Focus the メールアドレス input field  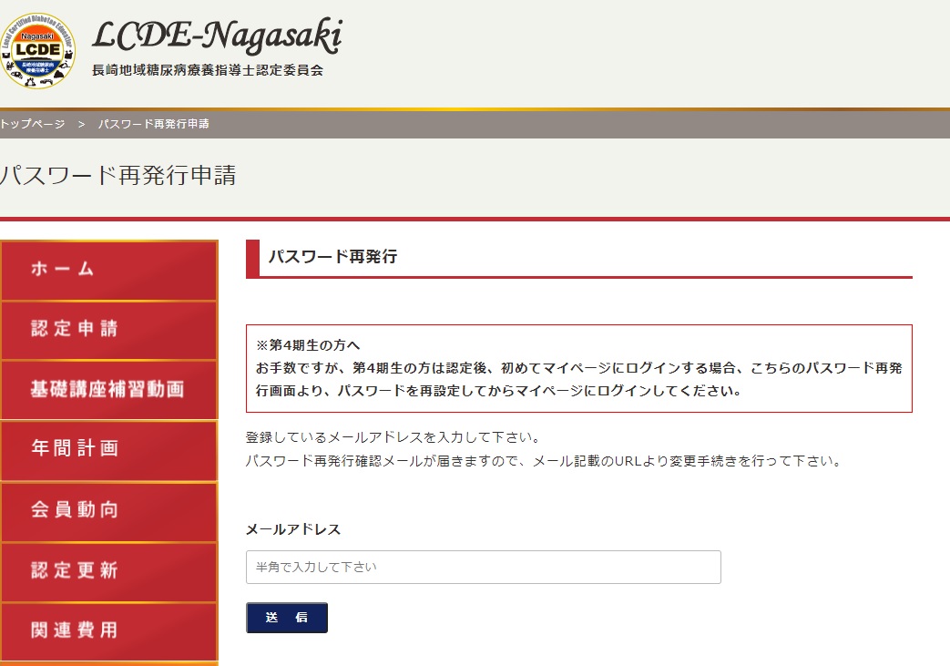click(484, 568)
